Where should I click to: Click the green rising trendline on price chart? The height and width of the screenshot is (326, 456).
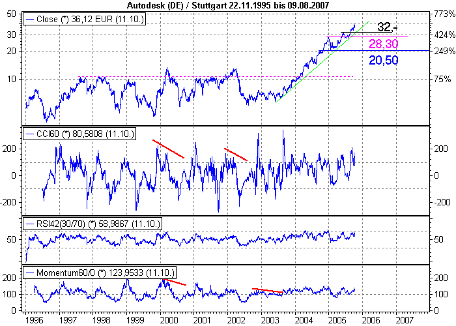pyautogui.click(x=322, y=62)
